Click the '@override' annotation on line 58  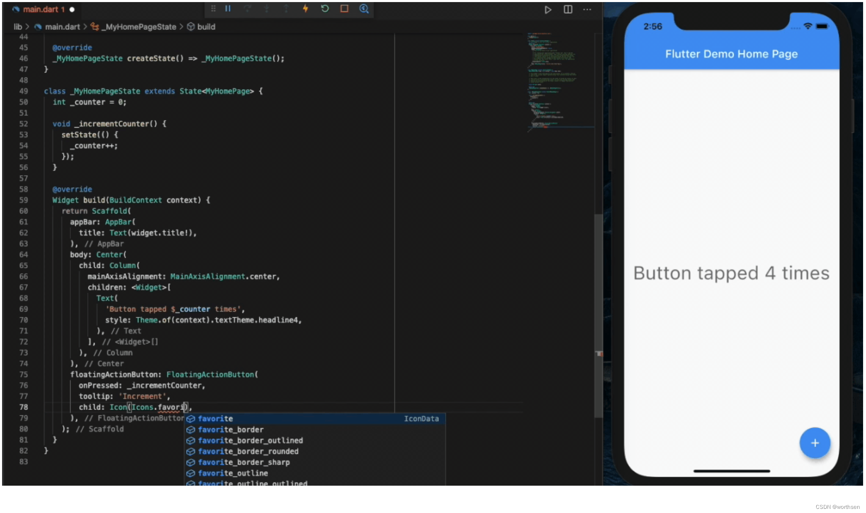pyautogui.click(x=72, y=189)
